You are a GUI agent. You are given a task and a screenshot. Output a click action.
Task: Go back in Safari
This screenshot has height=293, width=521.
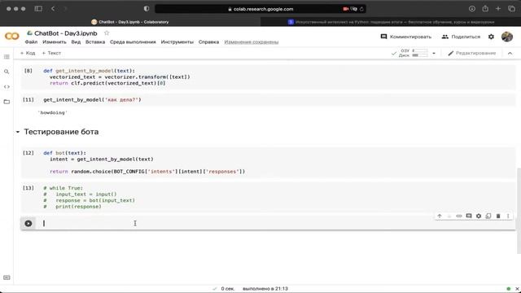tap(53, 9)
